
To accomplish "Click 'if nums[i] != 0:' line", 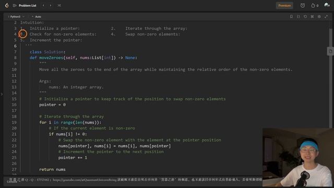I will coord(68,134).
